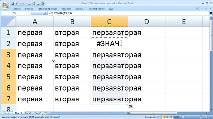Switch to Normal view in status bar
The image size is (213, 119).
click(163, 117)
